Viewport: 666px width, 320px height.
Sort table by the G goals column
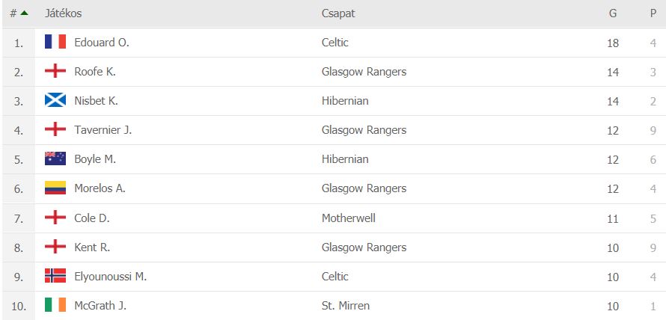[x=613, y=13]
